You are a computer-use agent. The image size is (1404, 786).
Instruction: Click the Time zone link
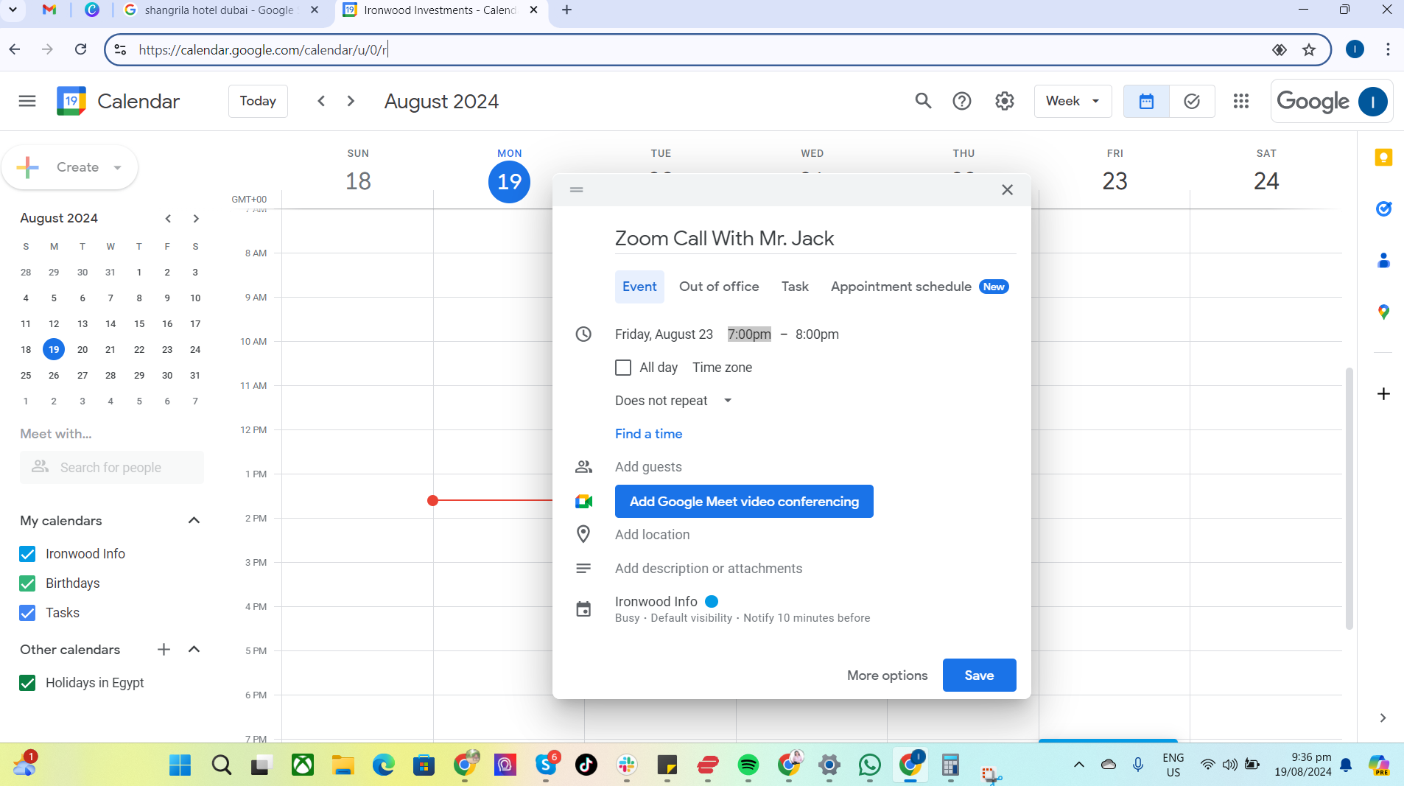click(722, 368)
